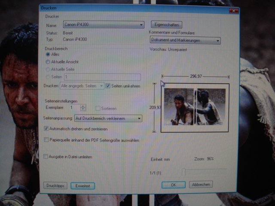275x206 pixels.
Task: Increase Exemplare count with up arrow
Action: click(83, 106)
